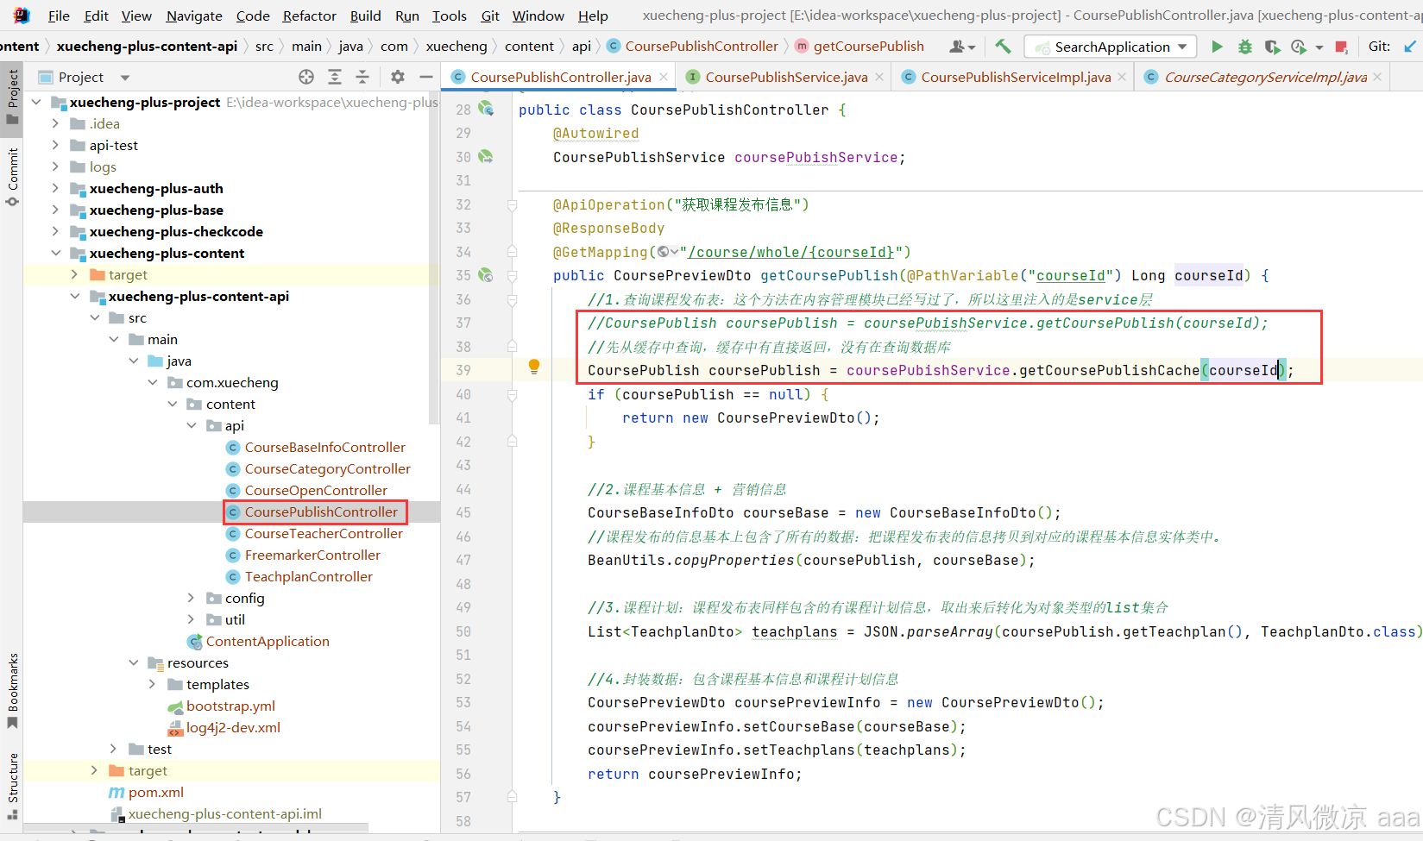Expand the templates folder
Image resolution: width=1423 pixels, height=841 pixels.
(153, 684)
